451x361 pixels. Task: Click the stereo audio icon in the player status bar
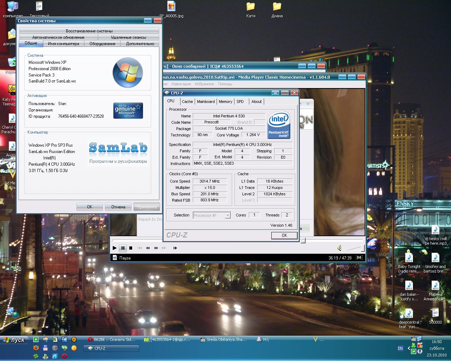coord(360,258)
